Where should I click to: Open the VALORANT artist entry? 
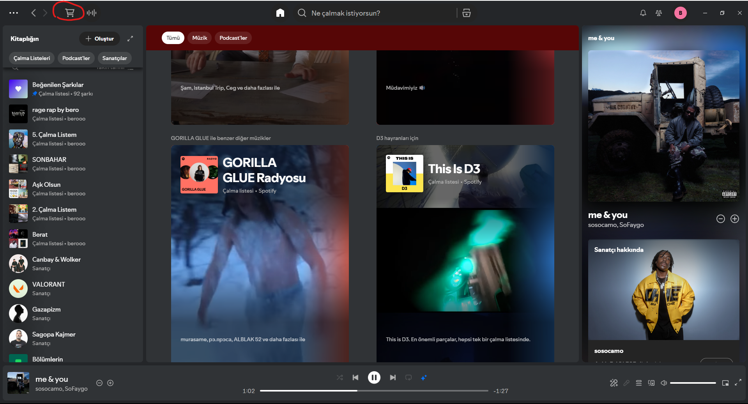73,289
